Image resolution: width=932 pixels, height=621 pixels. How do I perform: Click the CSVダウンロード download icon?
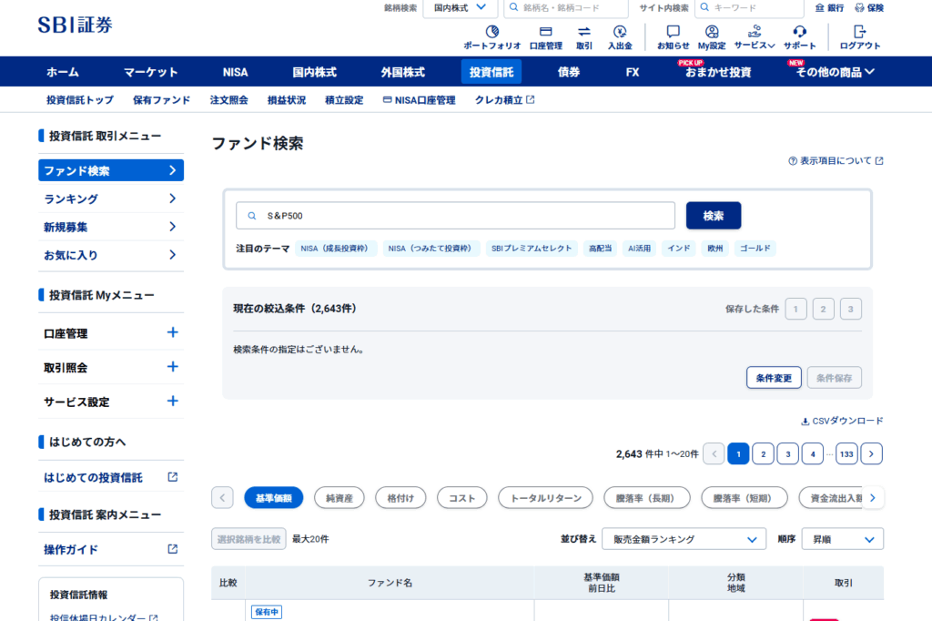[805, 422]
